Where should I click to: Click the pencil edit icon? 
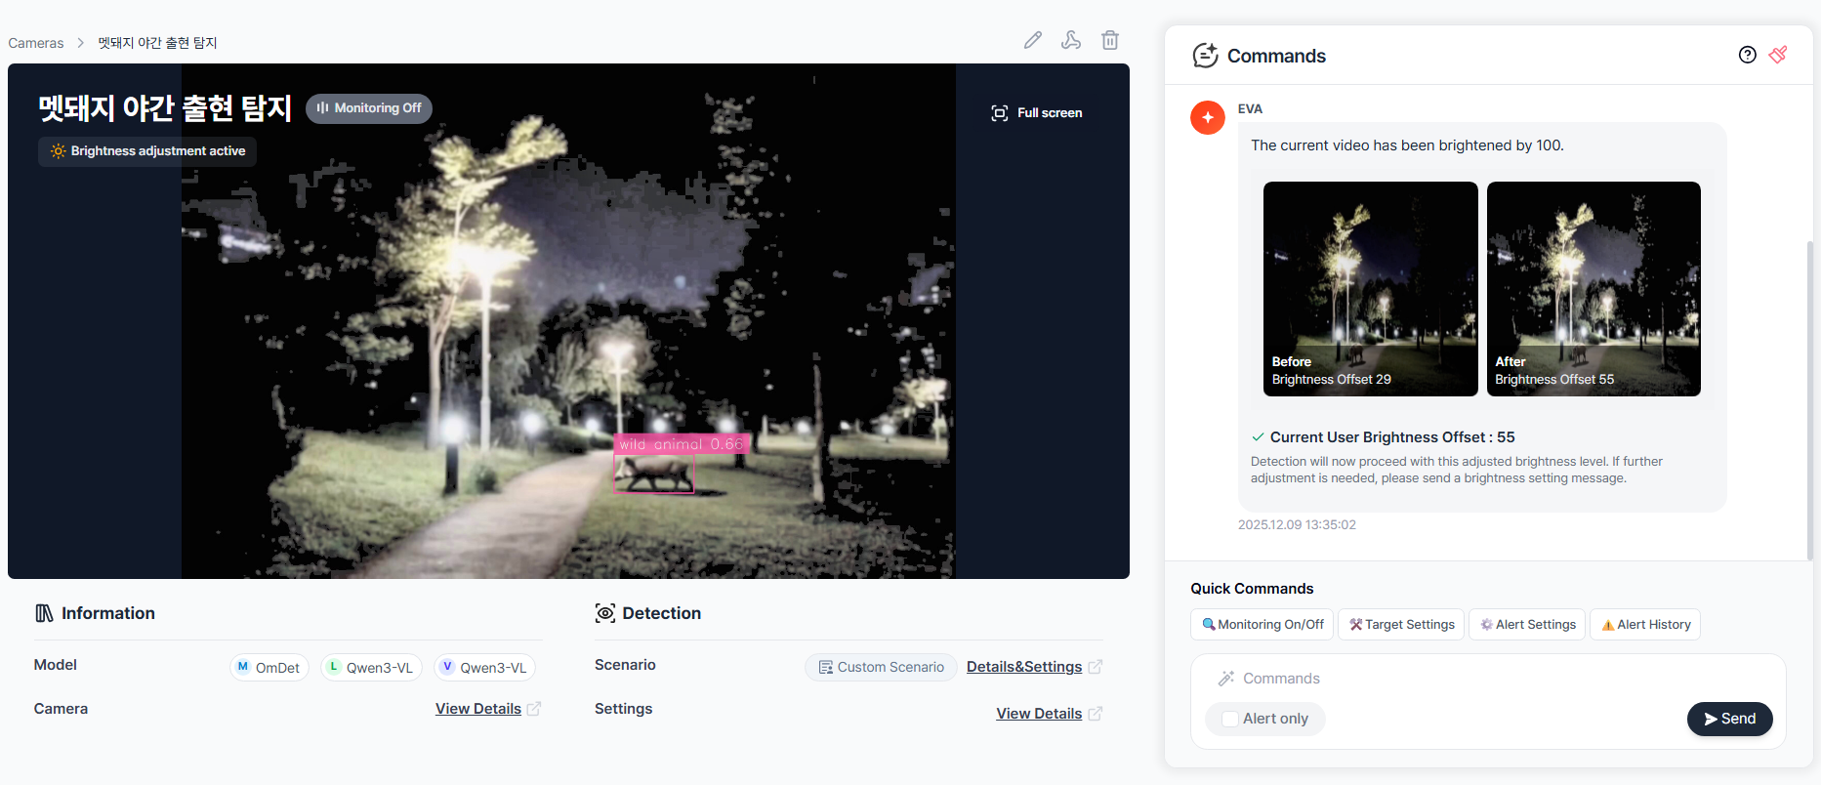click(x=1032, y=40)
